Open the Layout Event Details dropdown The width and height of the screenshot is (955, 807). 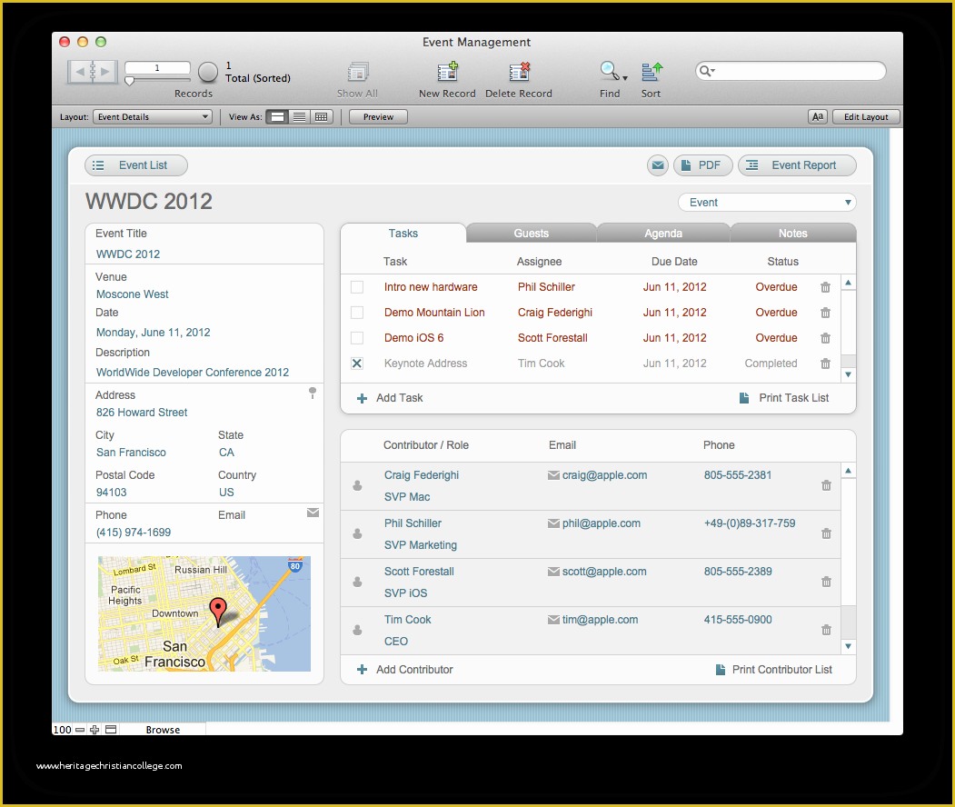point(153,117)
